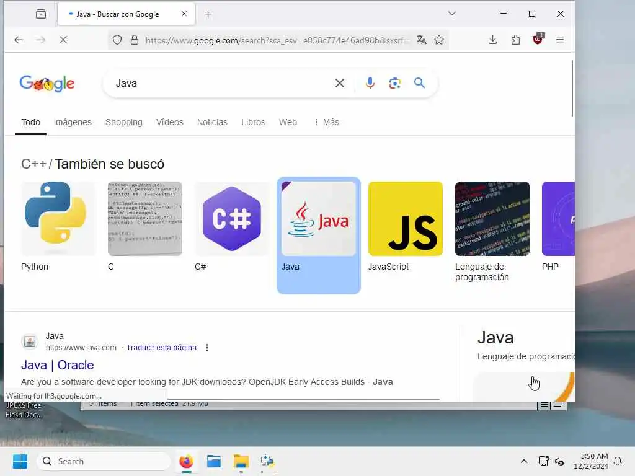Click the Firefox taskbar icon
The height and width of the screenshot is (476, 635).
[186, 461]
